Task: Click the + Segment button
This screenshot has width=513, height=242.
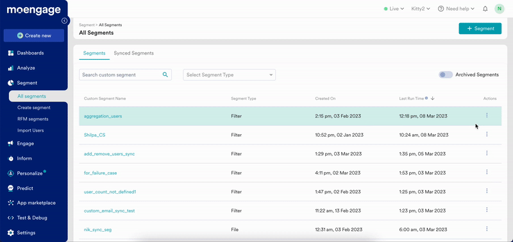Action: (x=480, y=28)
